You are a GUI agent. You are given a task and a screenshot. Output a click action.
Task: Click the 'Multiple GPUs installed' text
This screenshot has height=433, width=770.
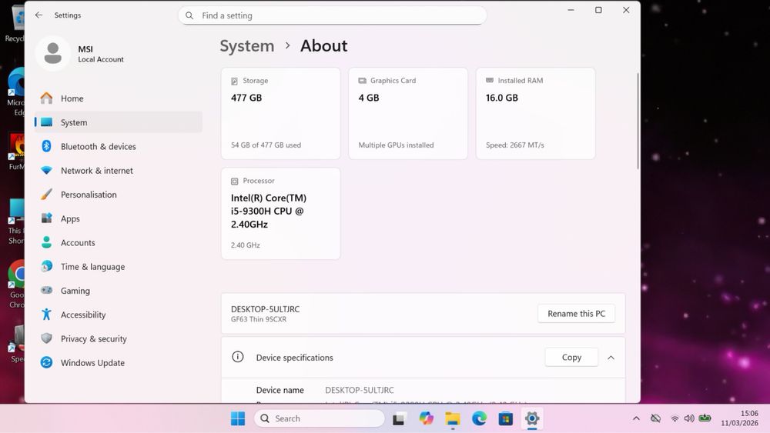tap(397, 145)
